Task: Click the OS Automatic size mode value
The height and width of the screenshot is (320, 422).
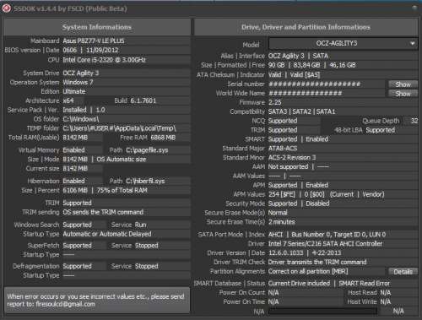Action: tap(122, 160)
